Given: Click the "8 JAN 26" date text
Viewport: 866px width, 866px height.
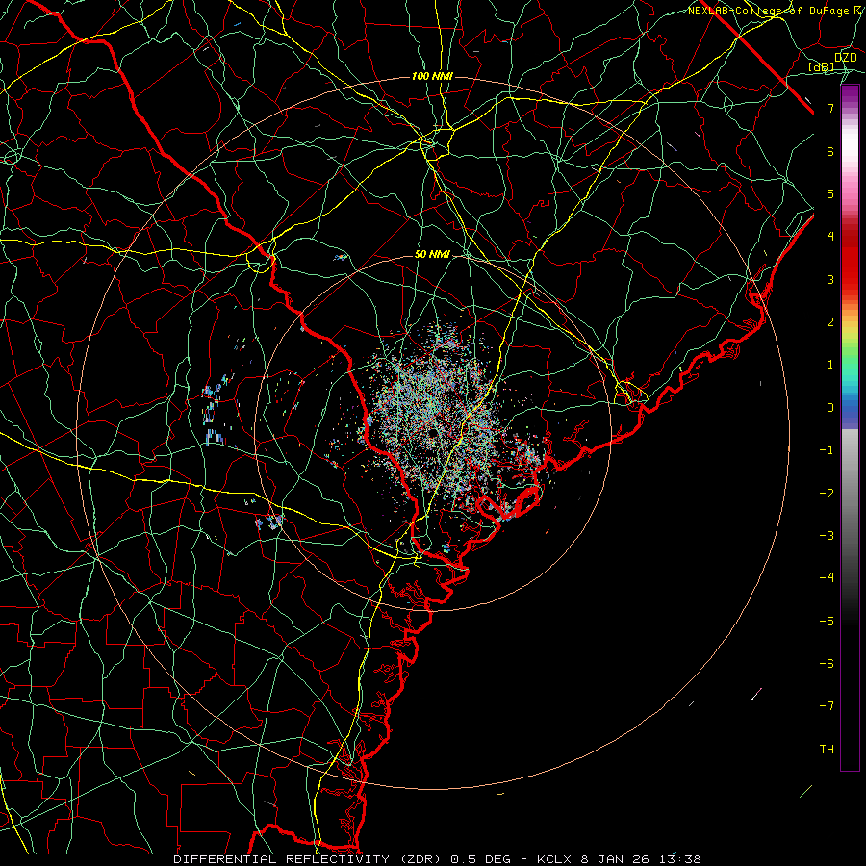Looking at the screenshot, I should [x=615, y=859].
